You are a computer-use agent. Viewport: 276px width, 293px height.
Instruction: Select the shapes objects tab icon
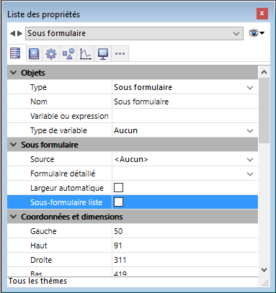[x=68, y=53]
